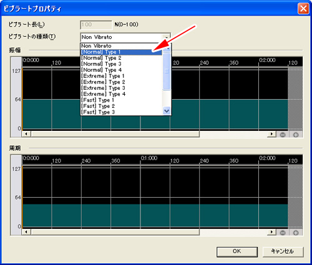Image resolution: width=312 pixels, height=265 pixels.
Task: Pick Non Vibrato in the dropdown list
Action: click(121, 46)
